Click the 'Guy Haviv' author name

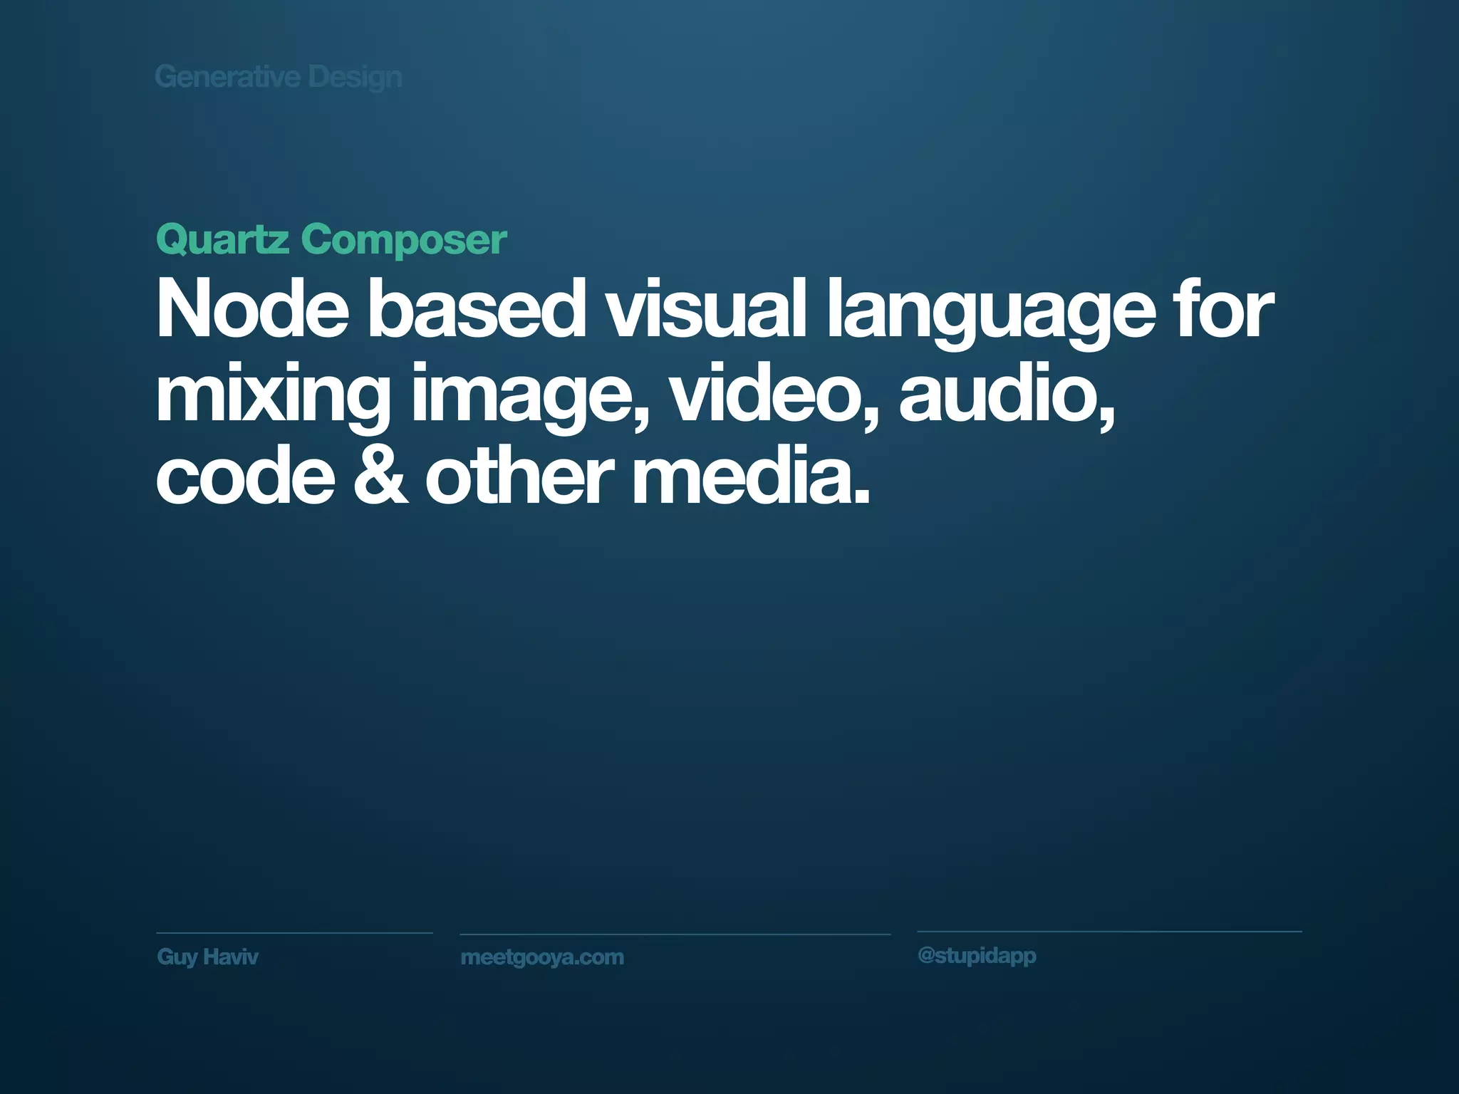(x=207, y=957)
